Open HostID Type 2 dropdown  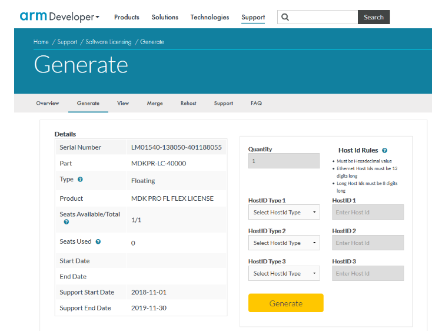(284, 243)
